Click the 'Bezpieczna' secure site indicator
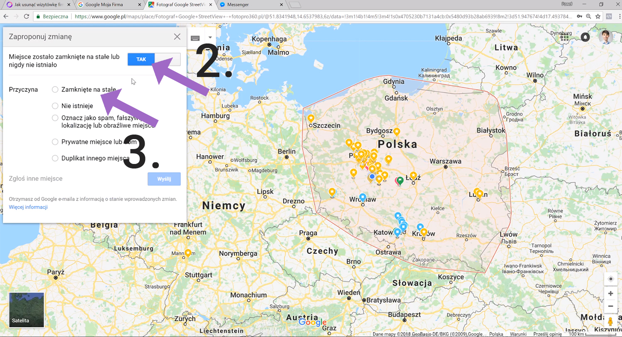The image size is (622, 337). (52, 17)
